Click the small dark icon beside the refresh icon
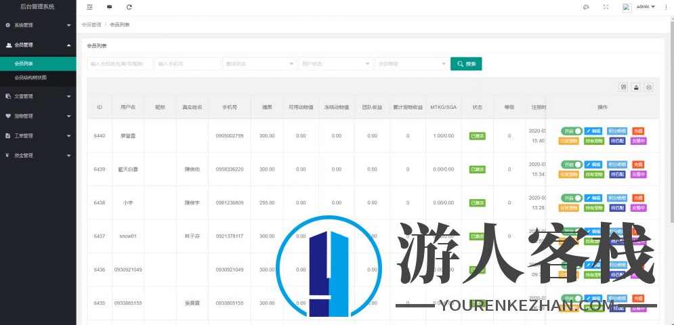 pyautogui.click(x=110, y=7)
